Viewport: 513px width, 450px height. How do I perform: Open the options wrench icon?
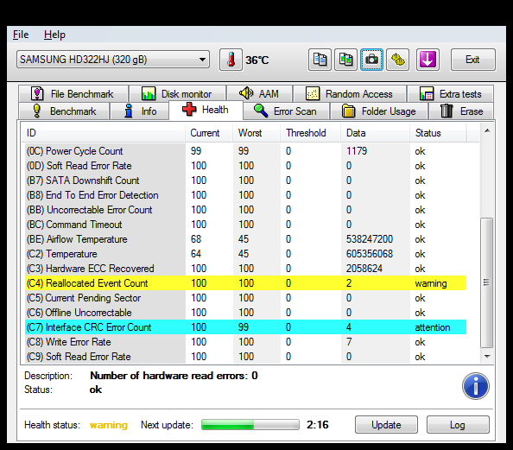pyautogui.click(x=398, y=60)
